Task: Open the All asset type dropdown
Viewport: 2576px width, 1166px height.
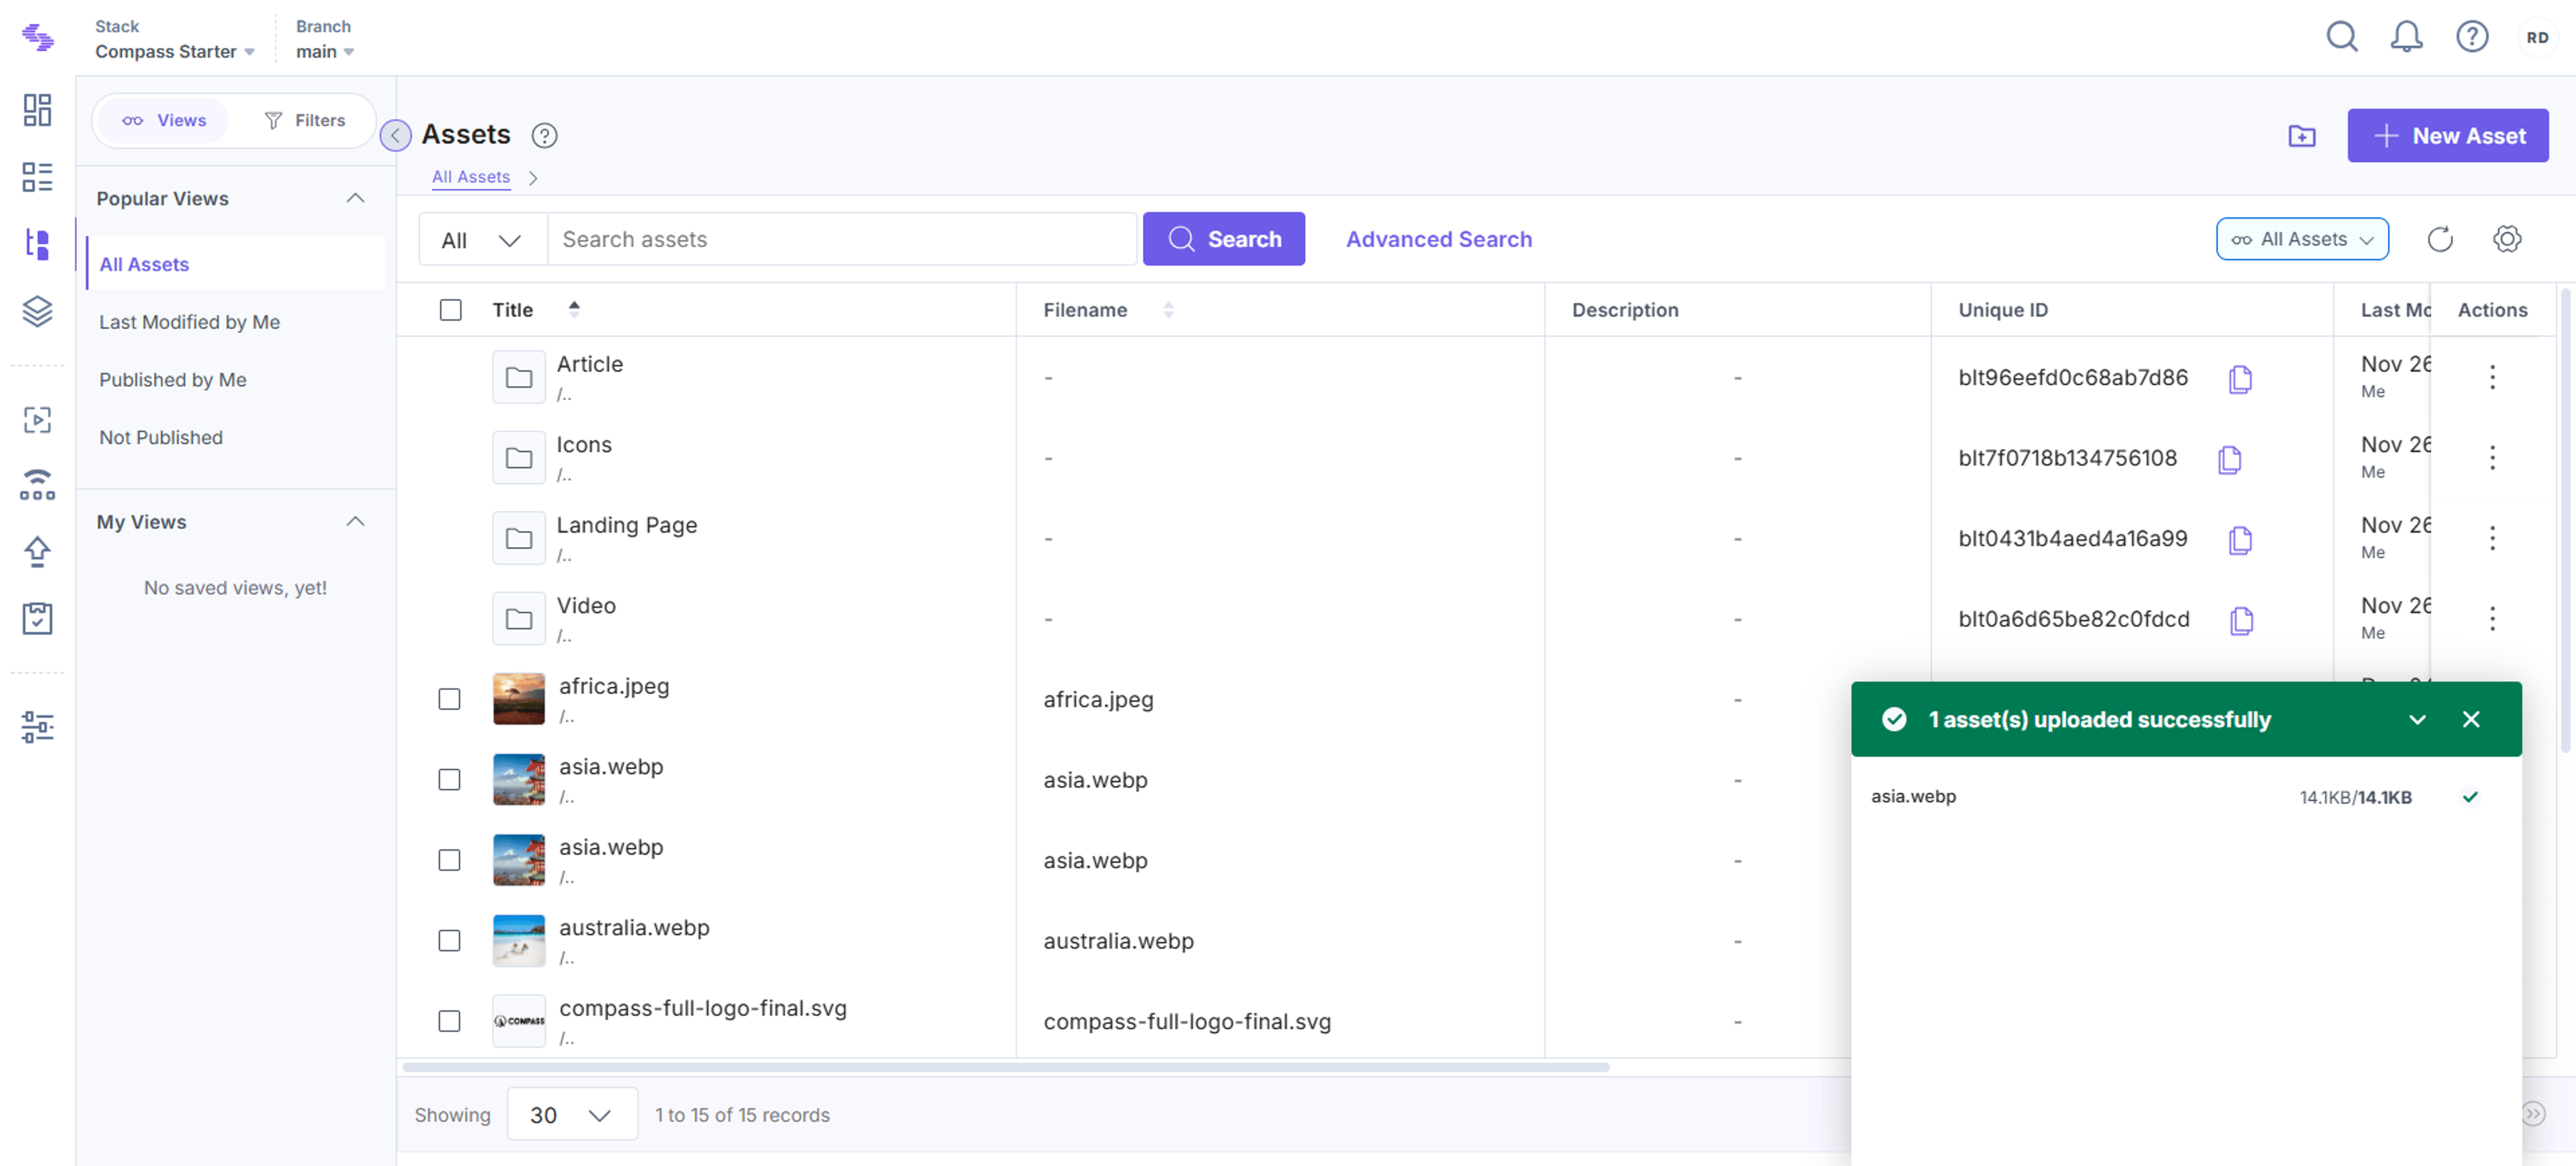Action: click(x=482, y=239)
